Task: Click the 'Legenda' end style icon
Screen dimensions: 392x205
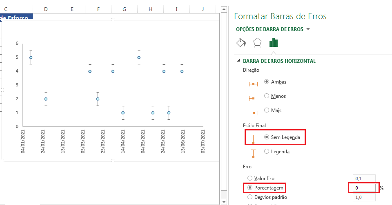Action: (x=254, y=154)
